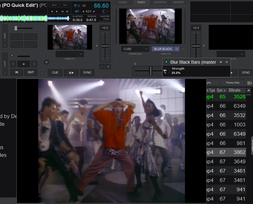Open browser list options menu icon

249,83
